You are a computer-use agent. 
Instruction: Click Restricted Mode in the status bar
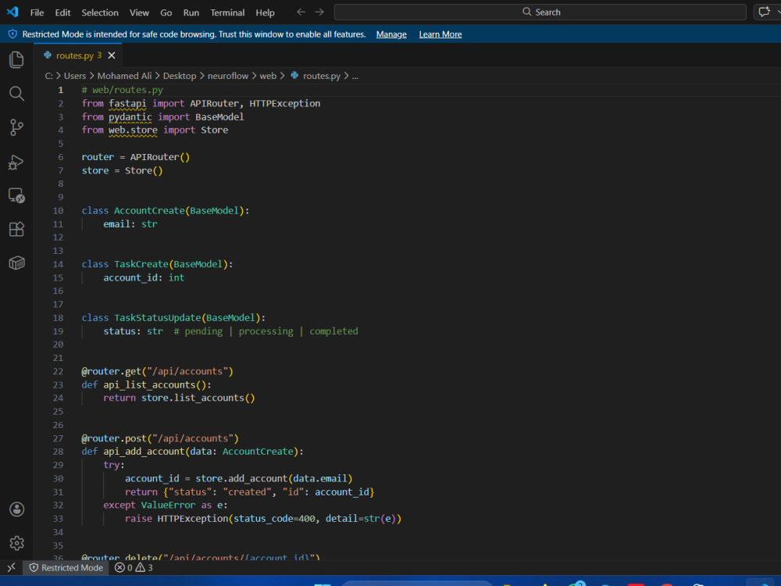[66, 567]
